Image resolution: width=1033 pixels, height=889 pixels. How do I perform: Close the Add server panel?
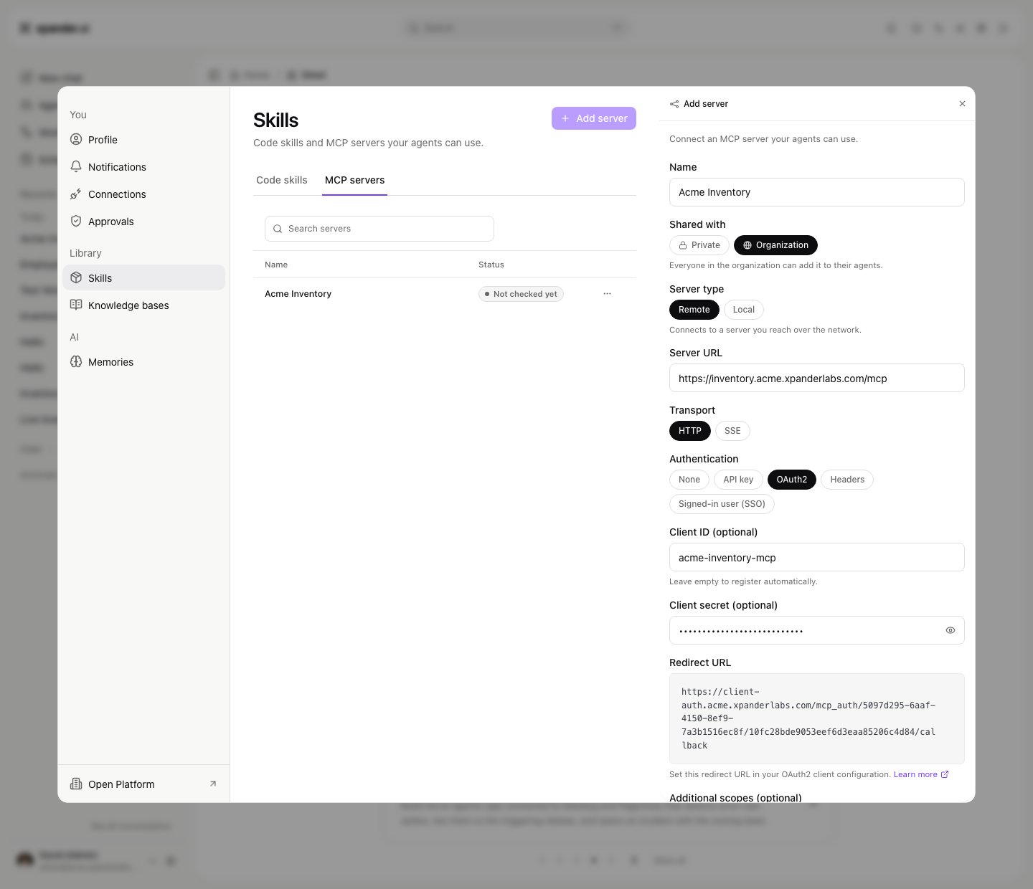962,104
